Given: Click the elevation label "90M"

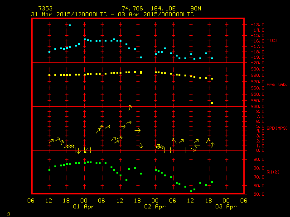Looking at the screenshot, I should click(x=195, y=9).
